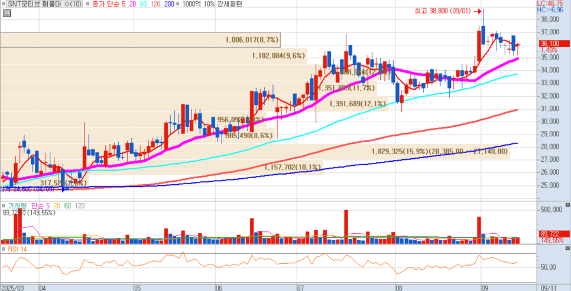The width and height of the screenshot is (571, 291).
Task: Click the 06 month date axis label
Action: [x=219, y=287]
